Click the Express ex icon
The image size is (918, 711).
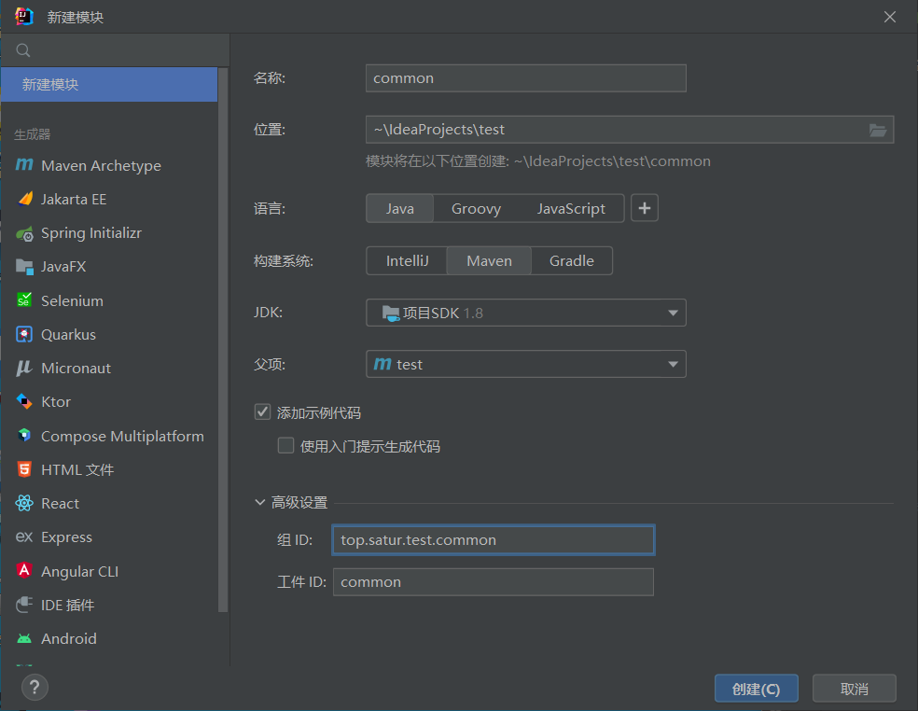pyautogui.click(x=24, y=537)
